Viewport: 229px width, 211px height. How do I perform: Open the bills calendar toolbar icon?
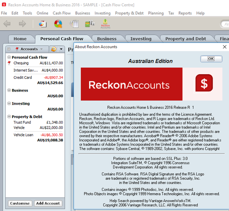74,24
